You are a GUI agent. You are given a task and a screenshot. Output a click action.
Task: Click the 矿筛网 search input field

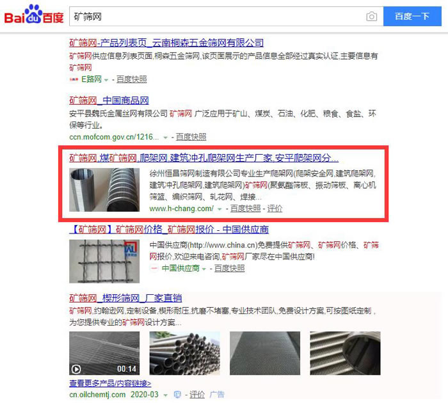coord(217,16)
